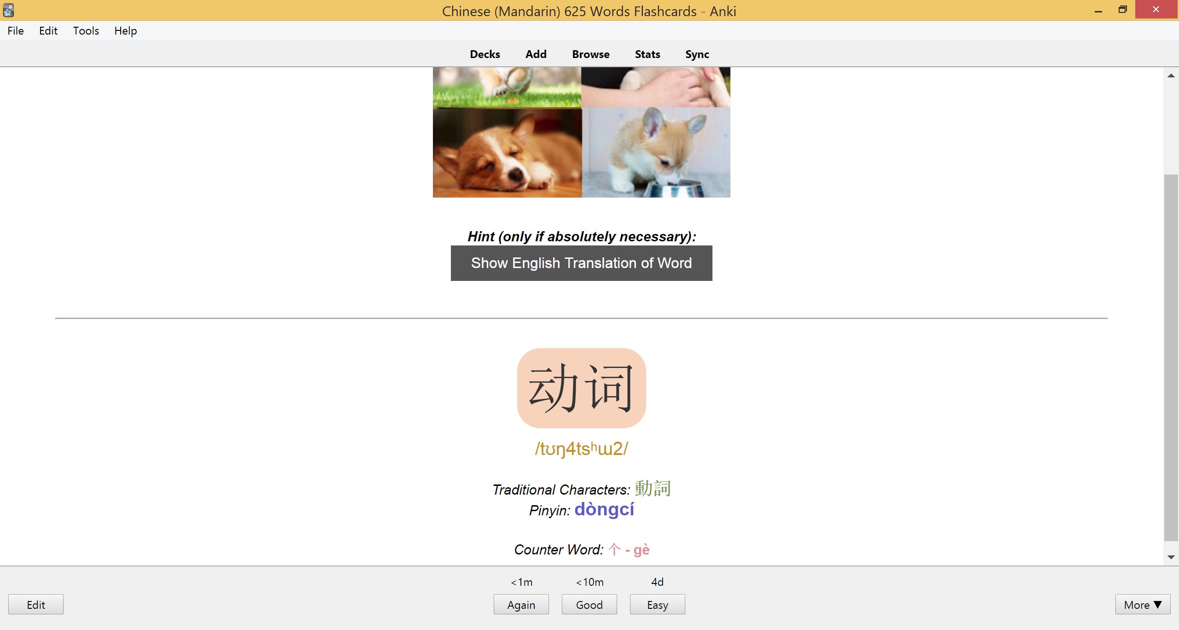Rate the card Easy
This screenshot has width=1179, height=630.
(658, 604)
